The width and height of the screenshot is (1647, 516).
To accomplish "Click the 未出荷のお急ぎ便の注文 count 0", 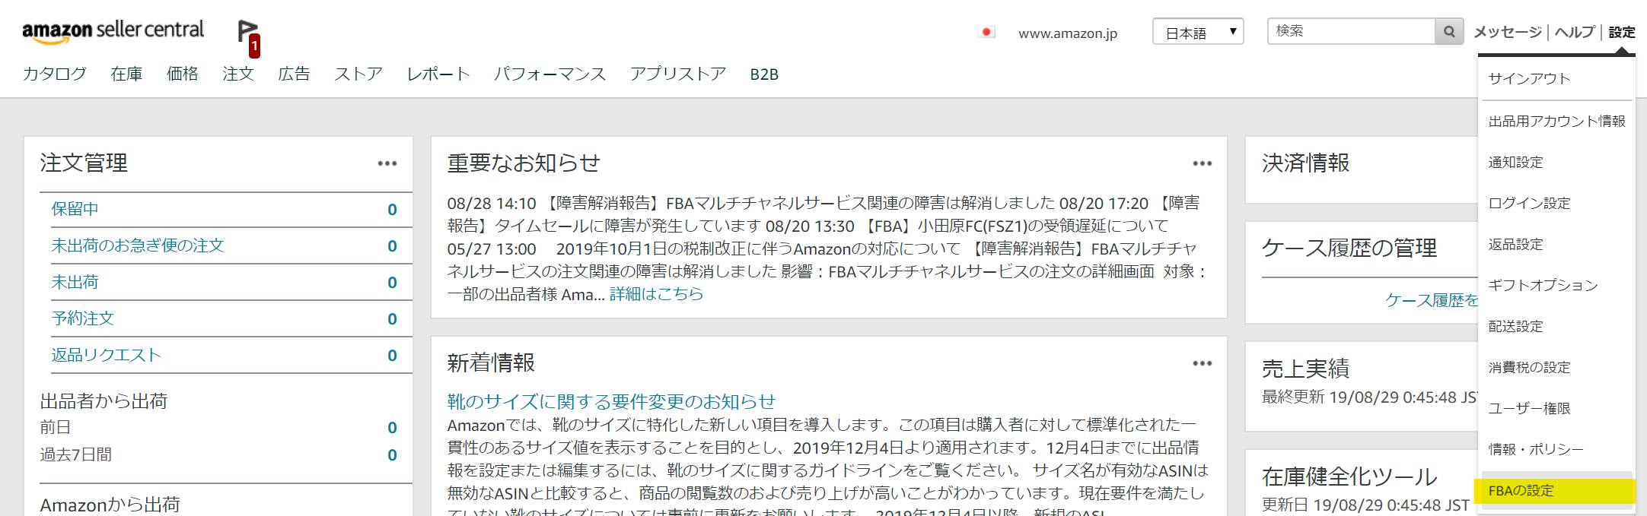I will (x=392, y=246).
